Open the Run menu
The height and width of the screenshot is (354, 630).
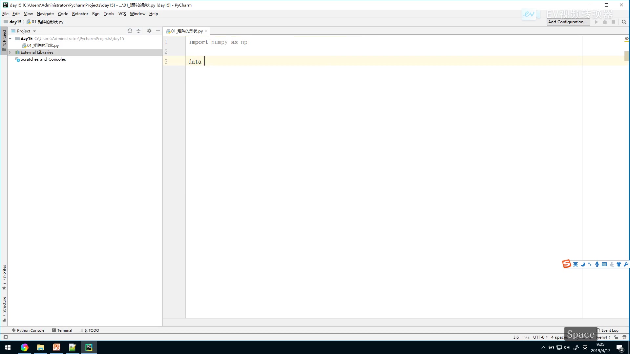tap(96, 13)
